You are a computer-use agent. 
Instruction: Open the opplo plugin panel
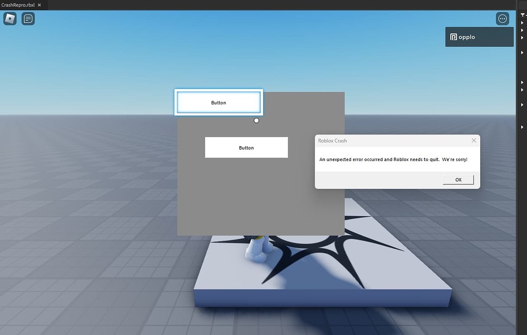479,37
